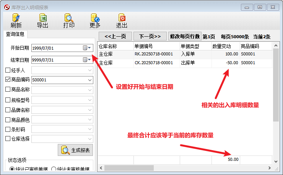Click the -50.00 quantity cell
This screenshot has height=175, width=283.
[x=226, y=63]
